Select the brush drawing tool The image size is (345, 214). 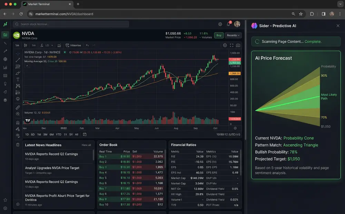pos(18,73)
